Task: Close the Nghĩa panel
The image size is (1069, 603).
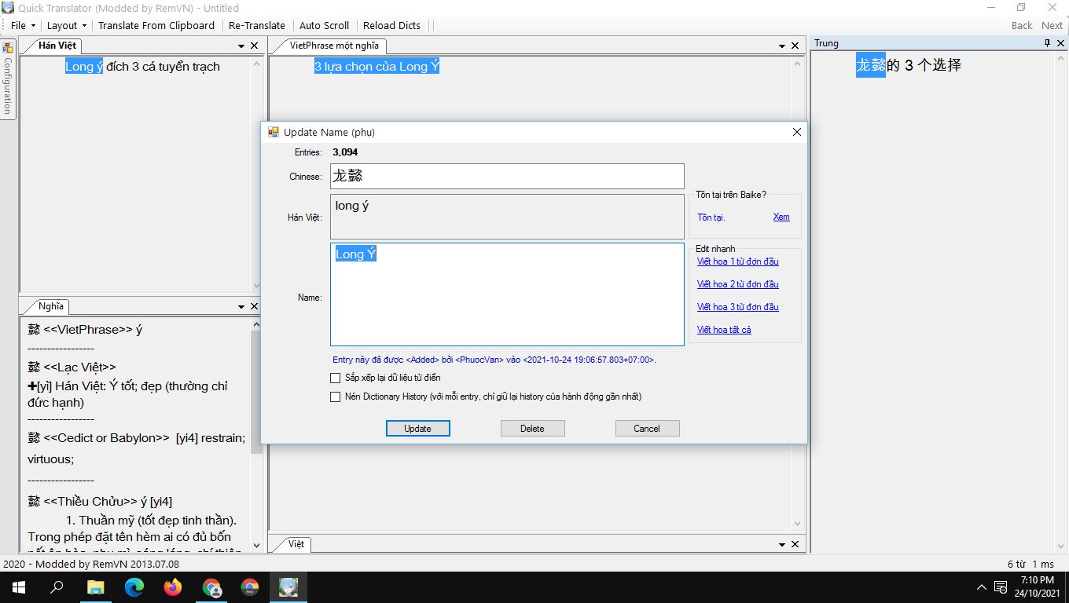Action: tap(254, 306)
